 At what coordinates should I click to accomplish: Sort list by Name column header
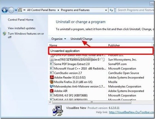tap(53, 45)
